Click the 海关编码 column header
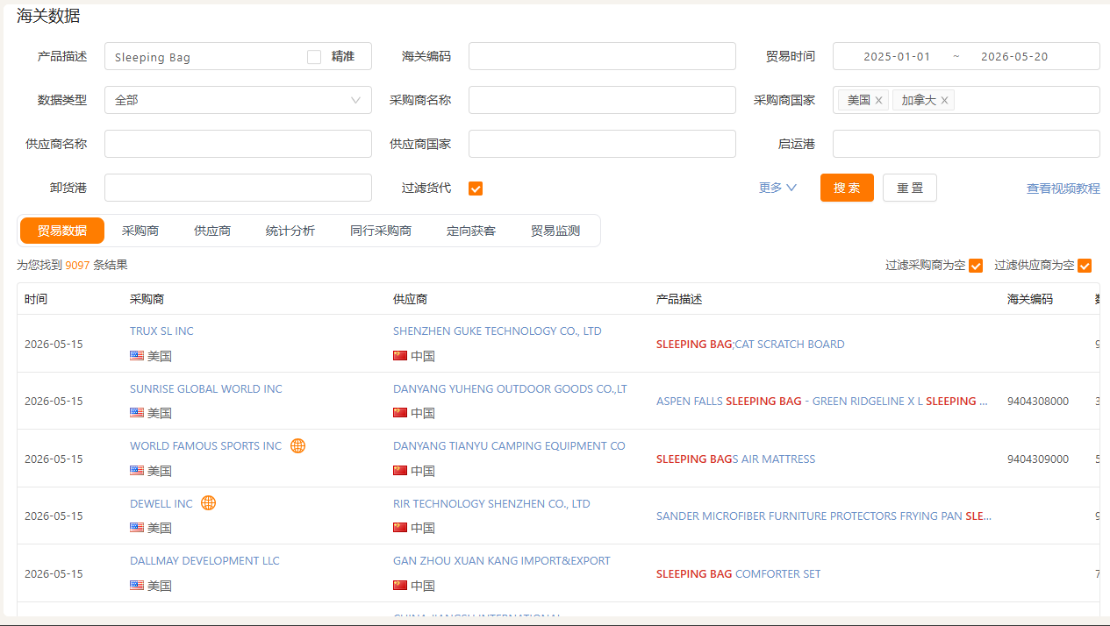This screenshot has height=626, width=1110. point(1030,299)
